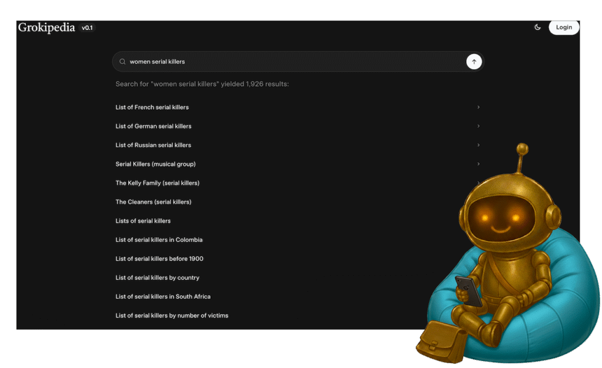Click the magnifying glass search icon
The image size is (602, 368).
click(122, 61)
